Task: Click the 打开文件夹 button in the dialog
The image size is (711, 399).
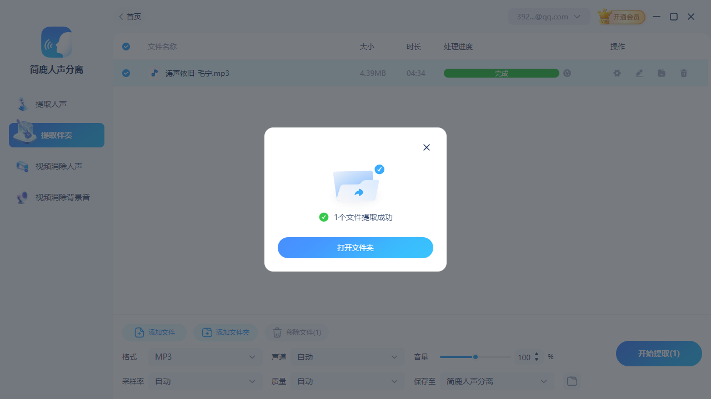Action: point(355,248)
